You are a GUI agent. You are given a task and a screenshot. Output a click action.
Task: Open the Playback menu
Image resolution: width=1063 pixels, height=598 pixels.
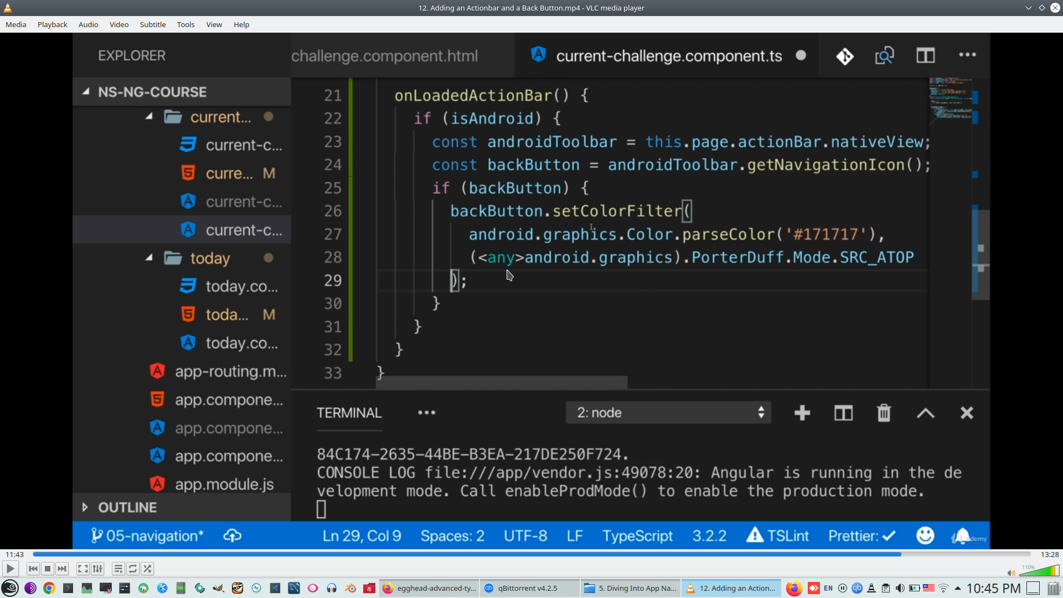(52, 24)
